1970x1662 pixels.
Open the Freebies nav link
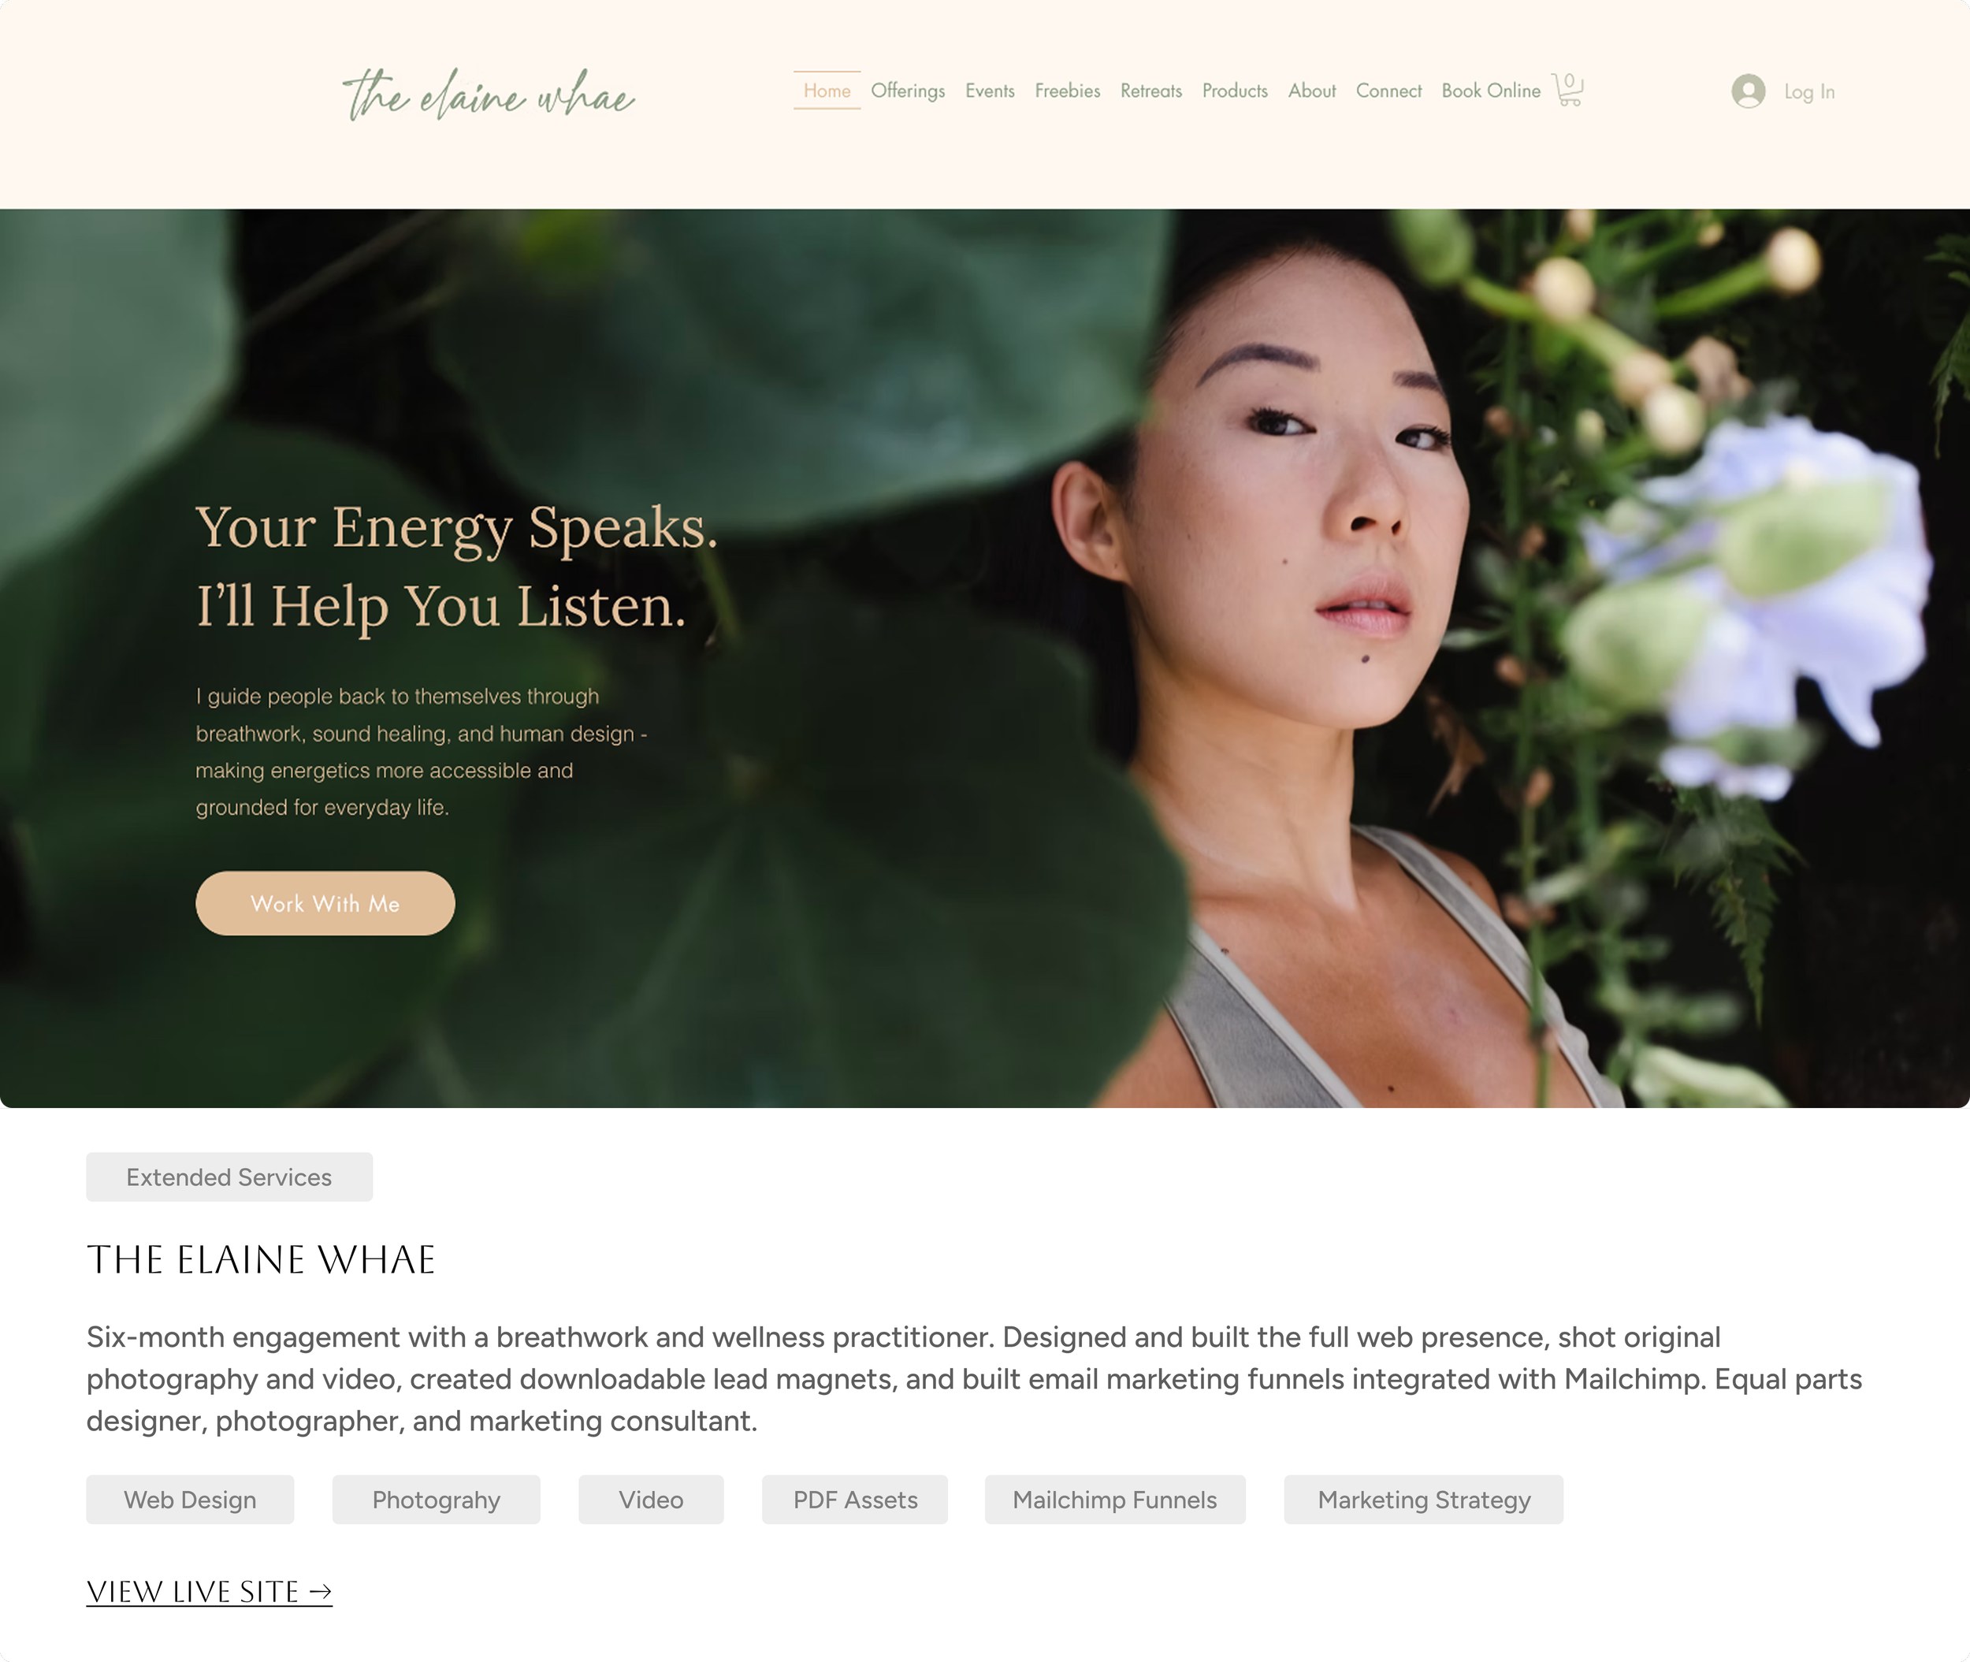pos(1068,91)
